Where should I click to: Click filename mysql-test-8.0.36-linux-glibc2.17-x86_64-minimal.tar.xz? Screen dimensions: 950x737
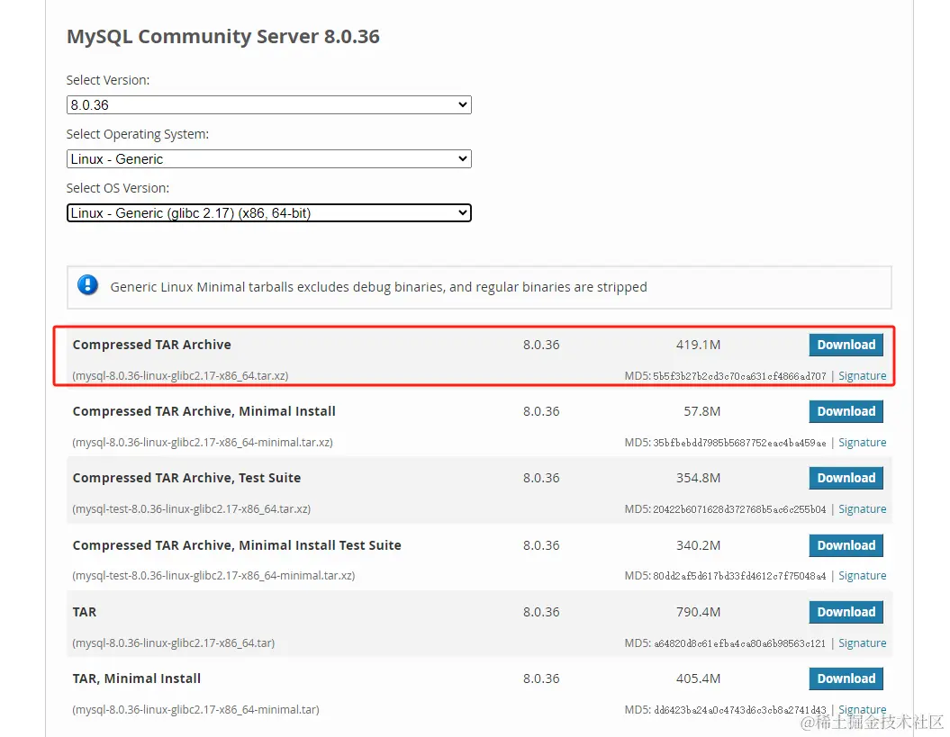213,575
